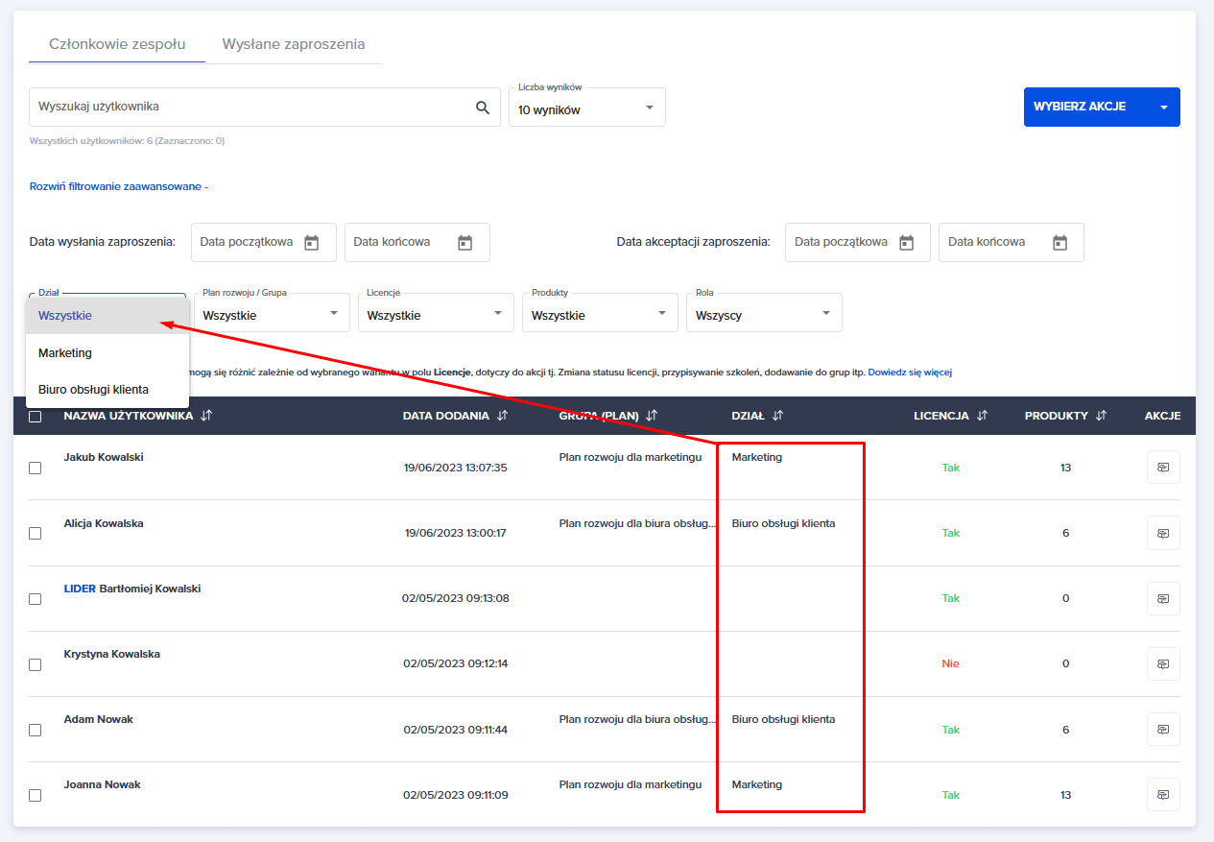Image resolution: width=1214 pixels, height=842 pixels.
Task: Switch to Wysłane zaproszenia tab
Action: 293,44
